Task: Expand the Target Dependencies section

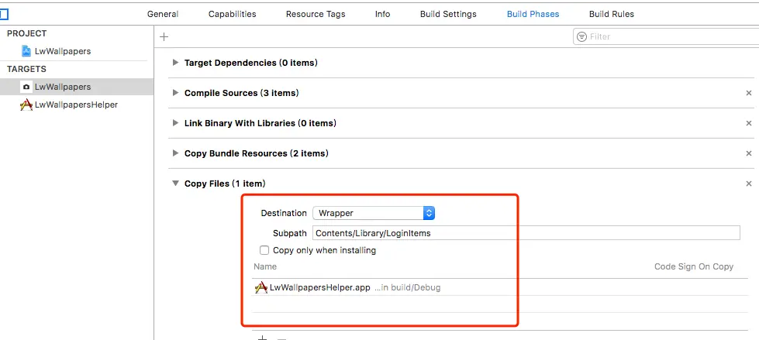Action: tap(176, 63)
